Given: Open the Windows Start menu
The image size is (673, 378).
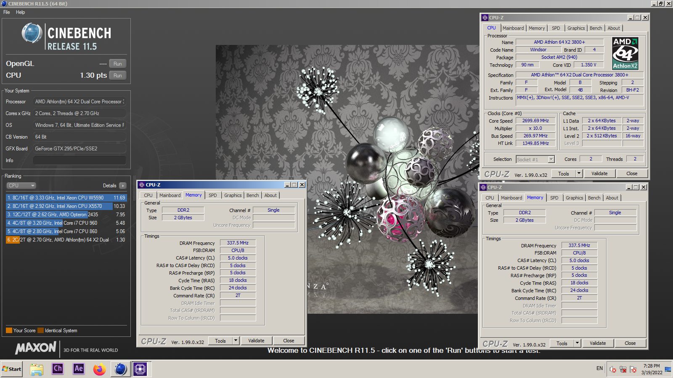Looking at the screenshot, I should tap(12, 369).
